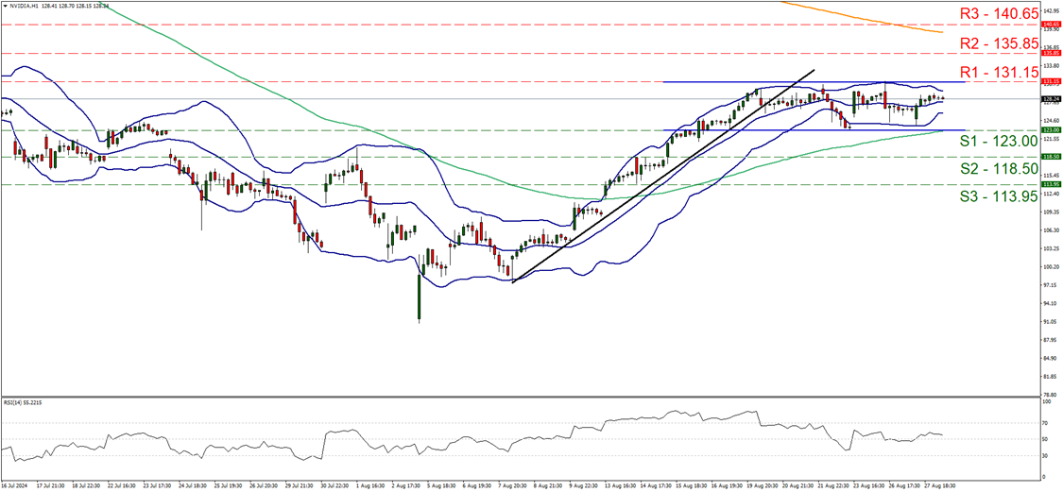Click the green 118.50 price tag on axis

click(1052, 158)
